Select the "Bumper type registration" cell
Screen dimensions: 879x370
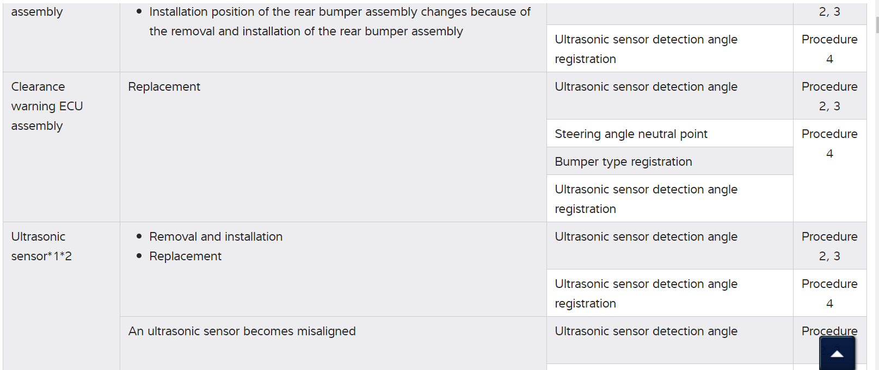pos(623,162)
